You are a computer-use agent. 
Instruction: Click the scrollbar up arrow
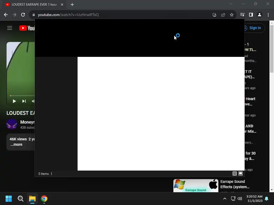pyautogui.click(x=272, y=23)
